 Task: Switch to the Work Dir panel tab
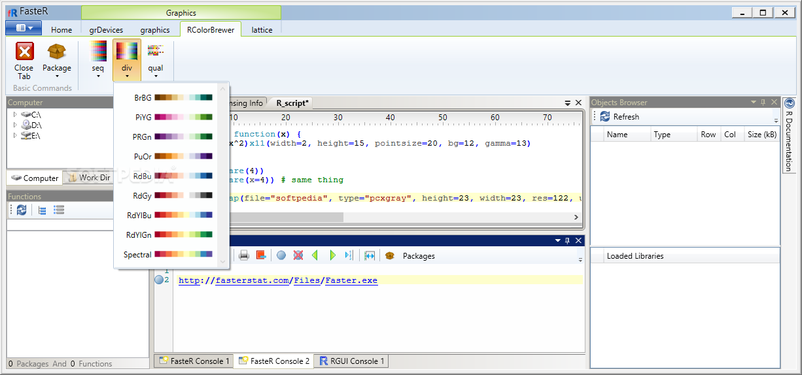[90, 178]
